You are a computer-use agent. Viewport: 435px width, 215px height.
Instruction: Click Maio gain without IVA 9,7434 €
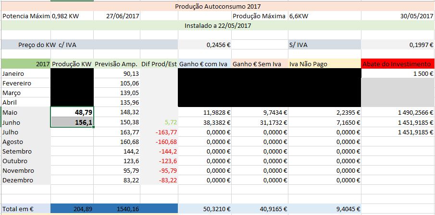coord(260,112)
